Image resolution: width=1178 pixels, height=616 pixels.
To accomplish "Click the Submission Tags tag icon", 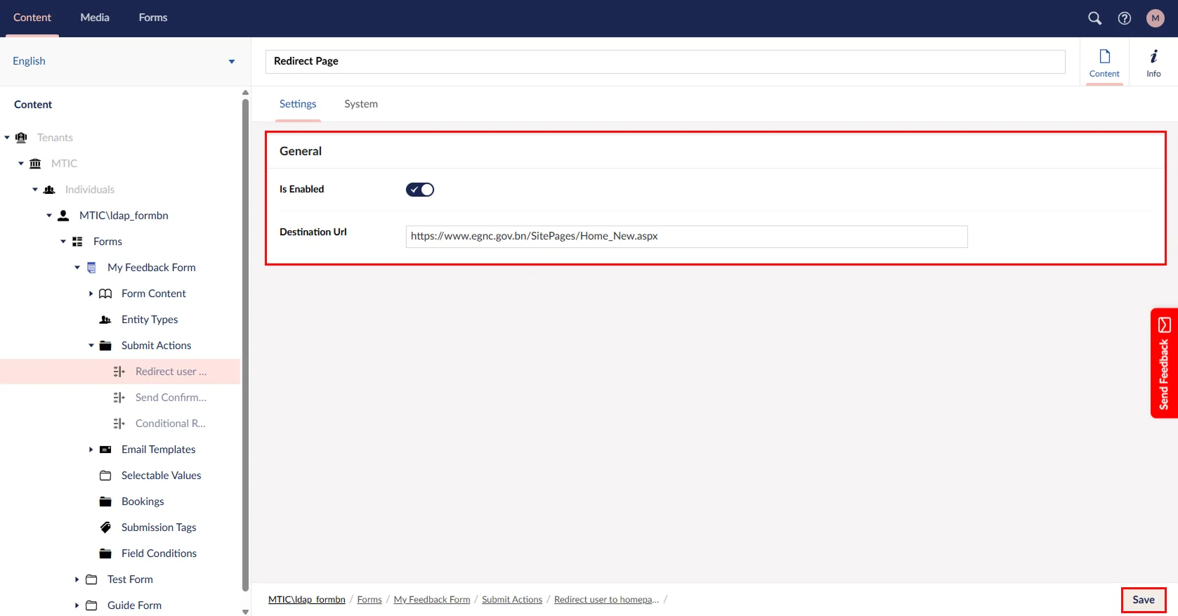I will click(x=105, y=527).
